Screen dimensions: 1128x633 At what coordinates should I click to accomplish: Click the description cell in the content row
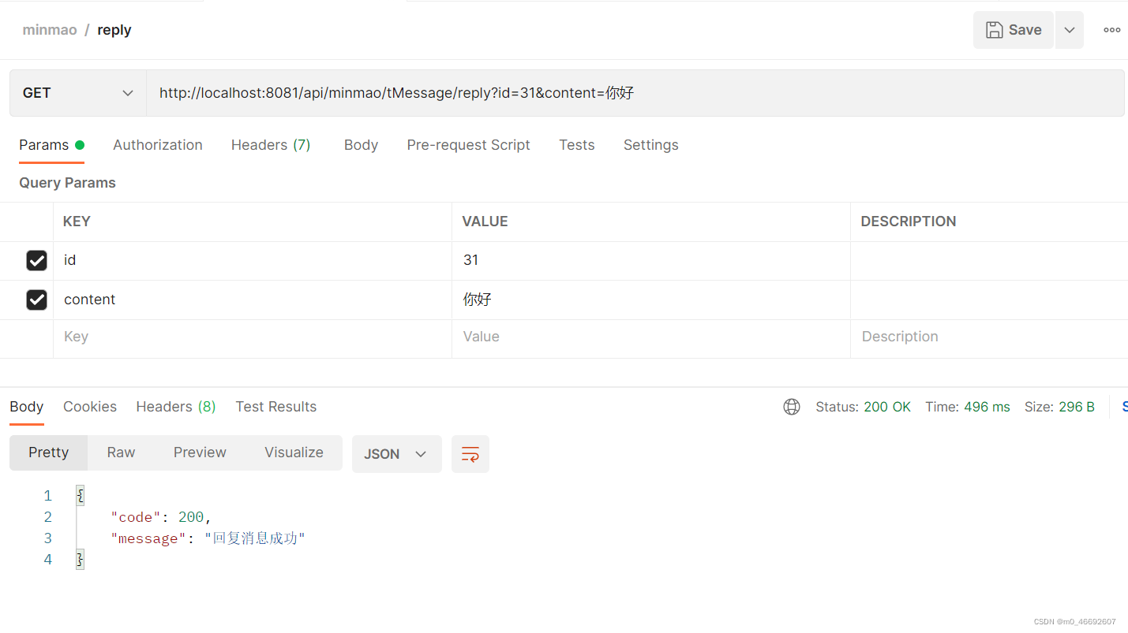tap(989, 300)
